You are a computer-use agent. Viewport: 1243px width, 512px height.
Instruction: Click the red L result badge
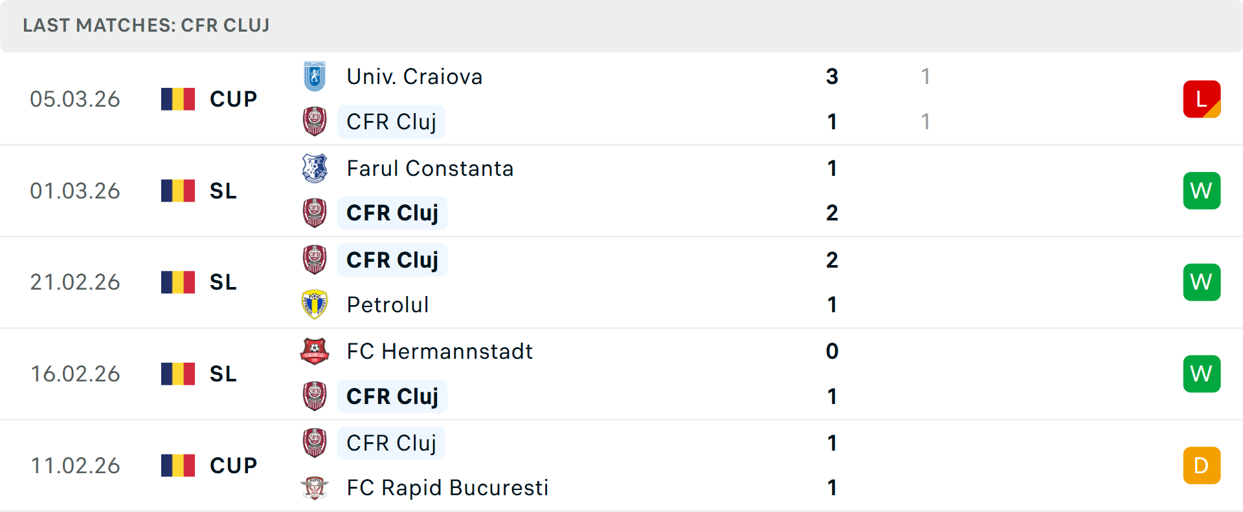(x=1202, y=99)
